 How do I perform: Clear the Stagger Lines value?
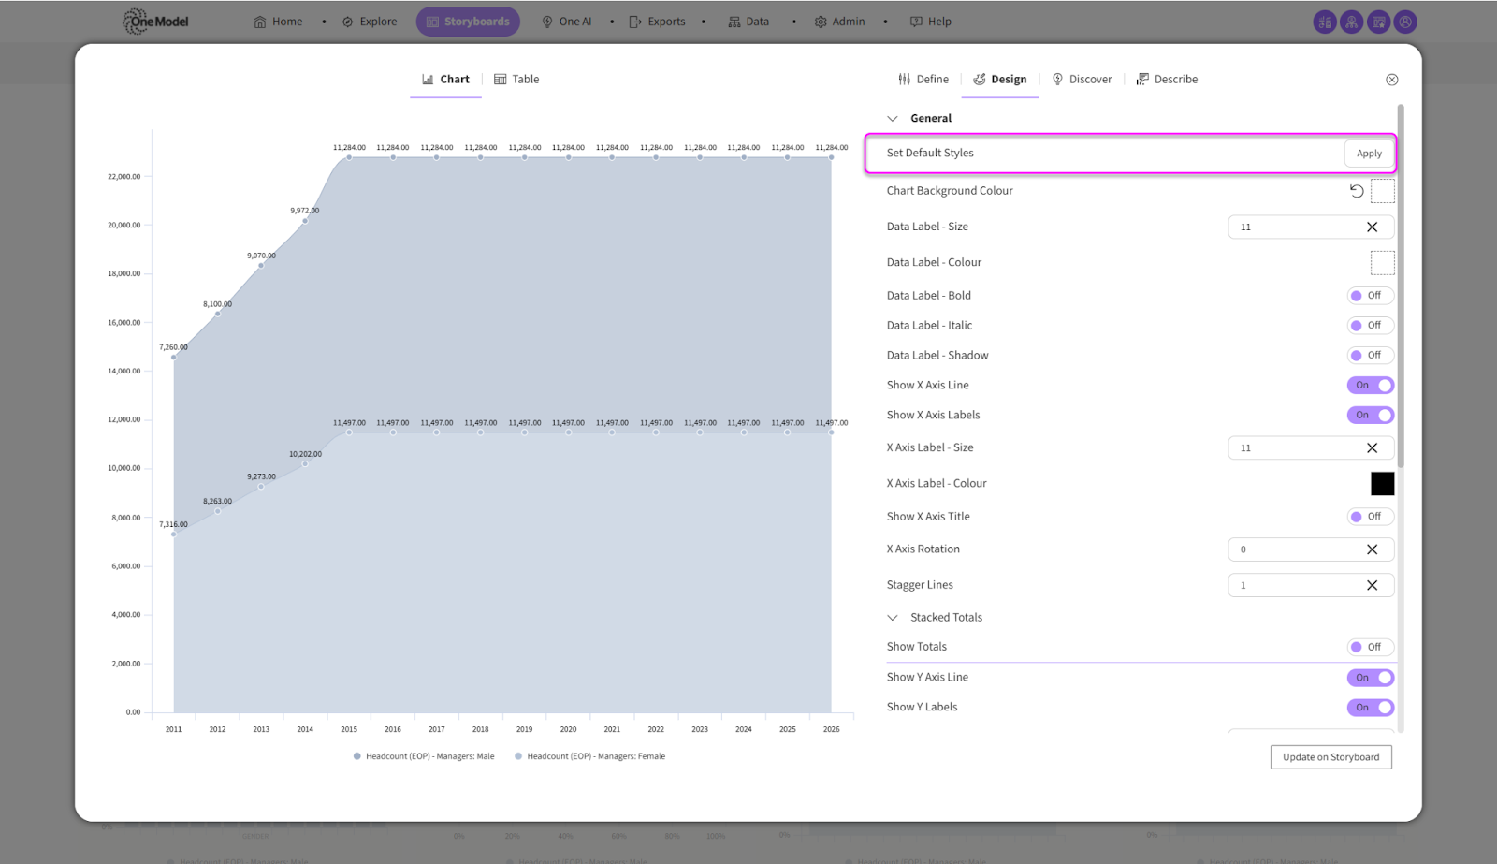(1372, 586)
